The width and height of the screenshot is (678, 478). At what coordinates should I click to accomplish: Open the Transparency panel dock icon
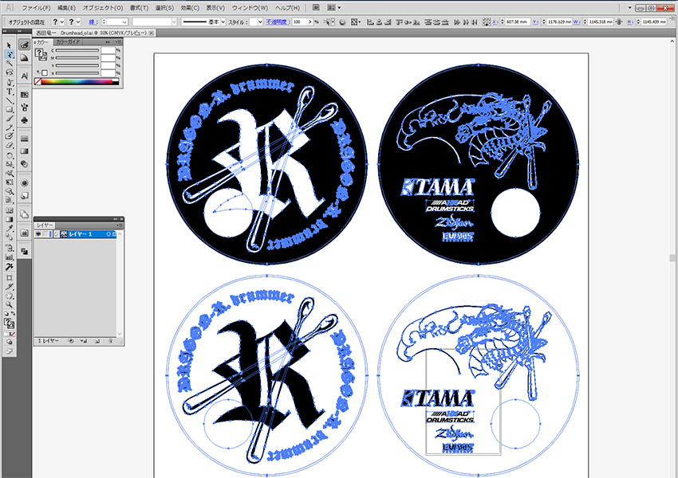tap(24, 164)
